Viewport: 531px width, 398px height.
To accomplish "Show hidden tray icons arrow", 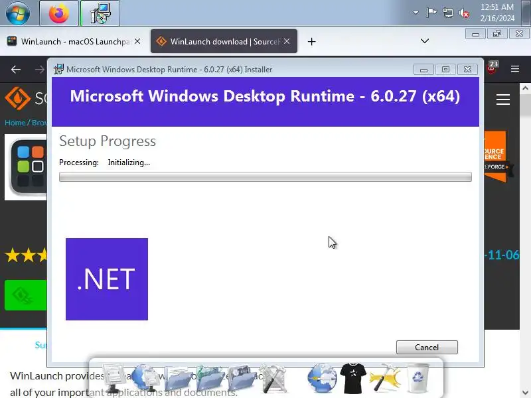I will [x=416, y=13].
